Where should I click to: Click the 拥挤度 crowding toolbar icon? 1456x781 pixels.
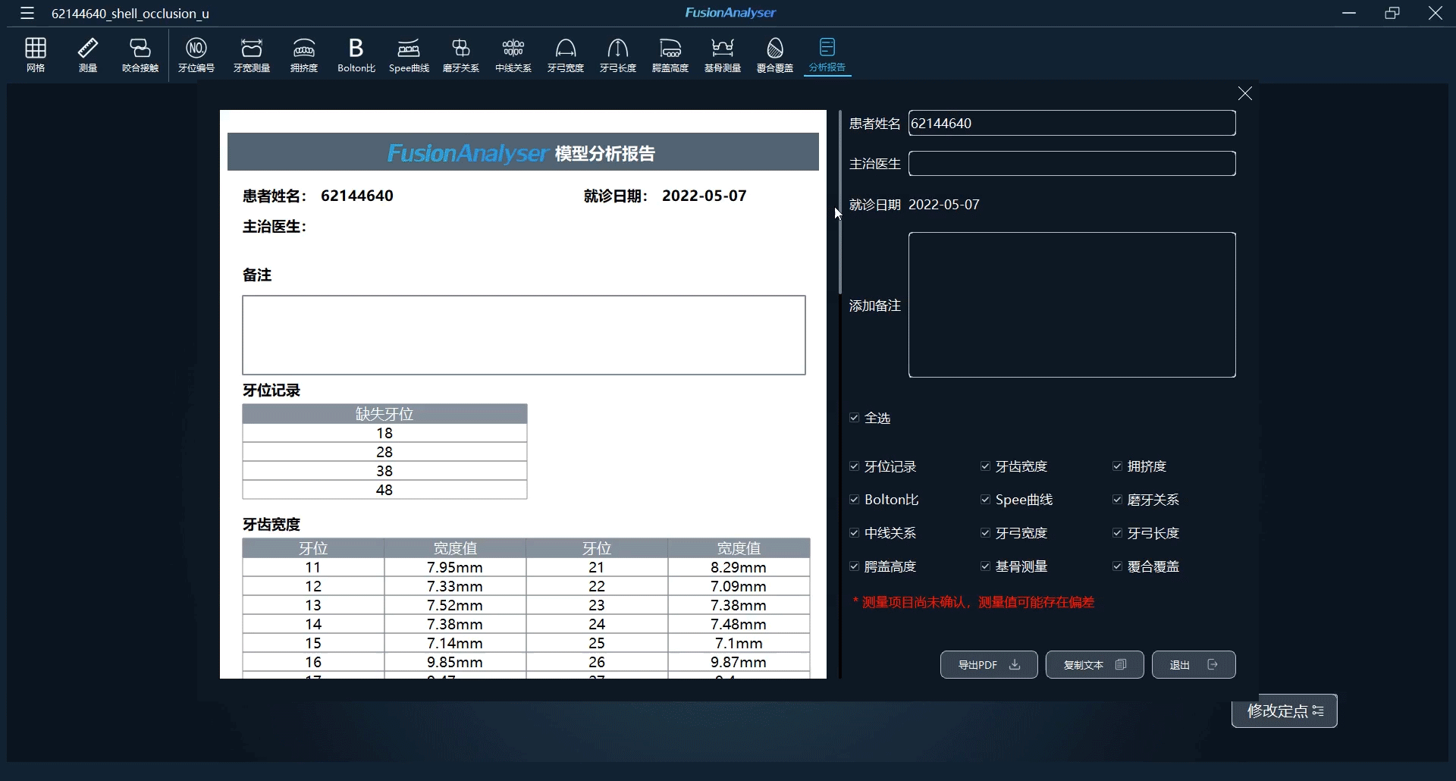pos(304,55)
